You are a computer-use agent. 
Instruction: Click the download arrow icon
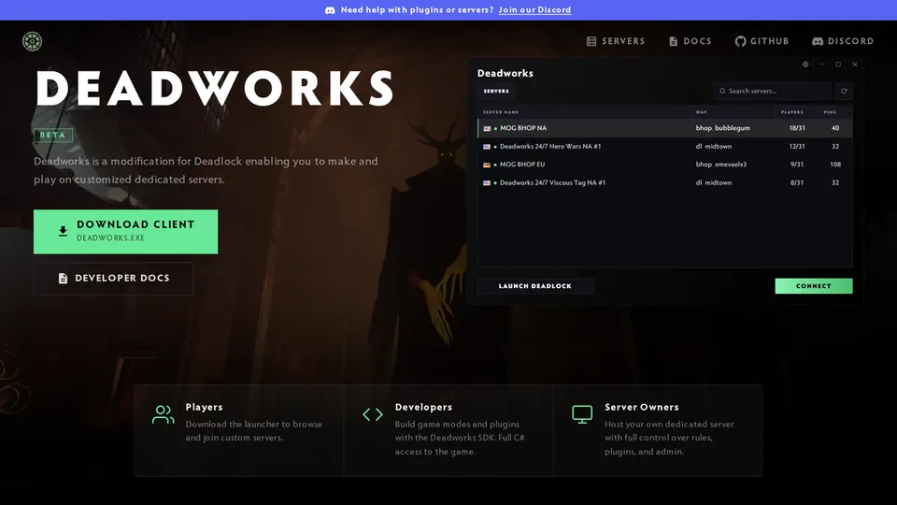click(x=63, y=231)
